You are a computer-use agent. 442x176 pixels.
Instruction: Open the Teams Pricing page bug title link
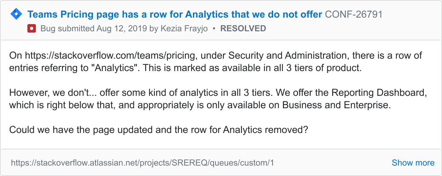coord(175,14)
